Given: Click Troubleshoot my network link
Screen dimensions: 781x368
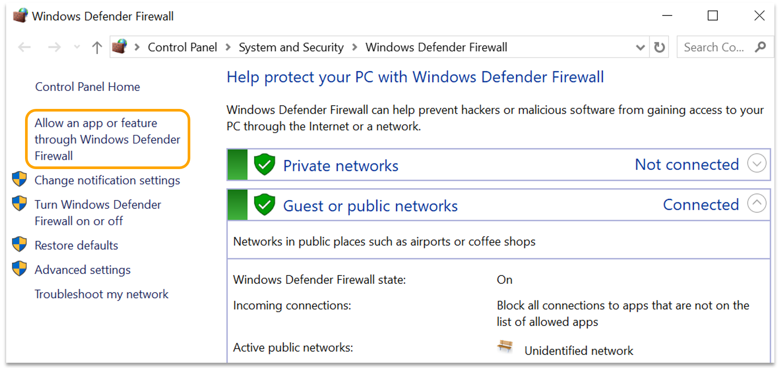Looking at the screenshot, I should pyautogui.click(x=102, y=294).
